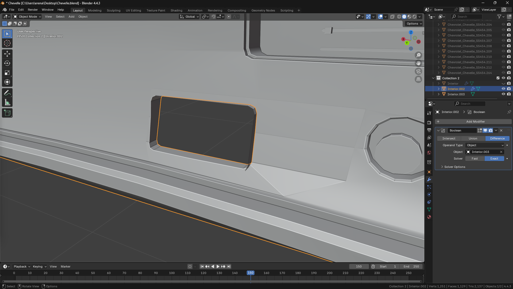Viewport: 513px width, 289px height.
Task: Open the Keying dropdown in timeline
Action: click(40, 267)
